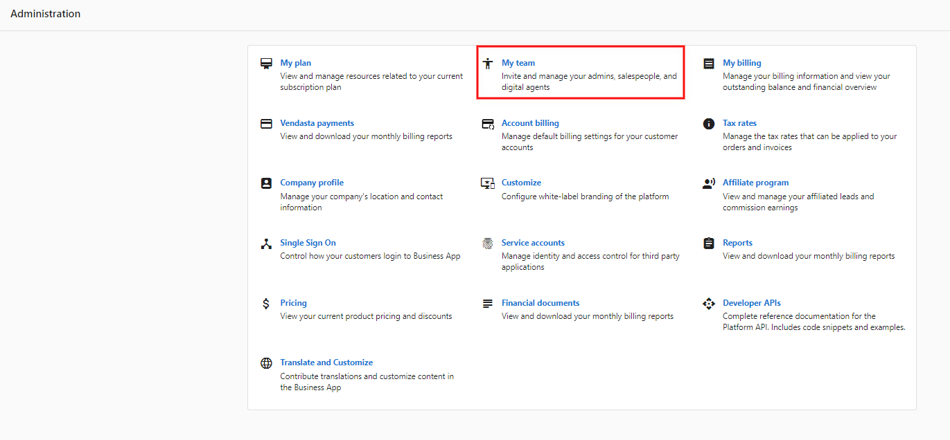Click the Tax rates info icon
The width and height of the screenshot is (950, 440).
[x=709, y=124]
